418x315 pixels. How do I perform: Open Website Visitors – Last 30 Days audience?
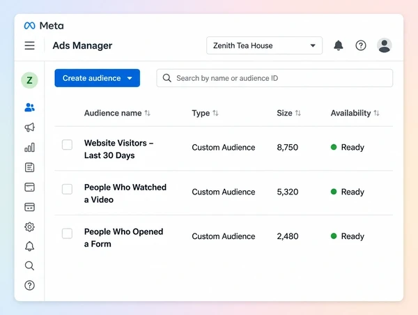pos(118,149)
